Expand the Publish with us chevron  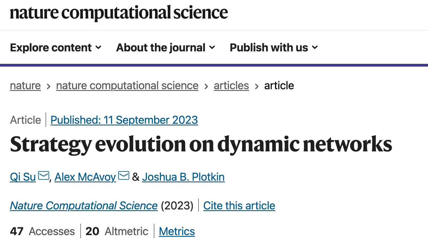pyautogui.click(x=315, y=48)
